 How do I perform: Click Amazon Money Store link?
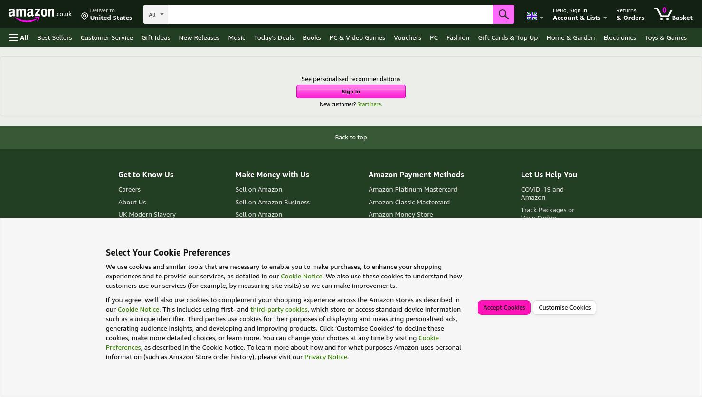400,214
